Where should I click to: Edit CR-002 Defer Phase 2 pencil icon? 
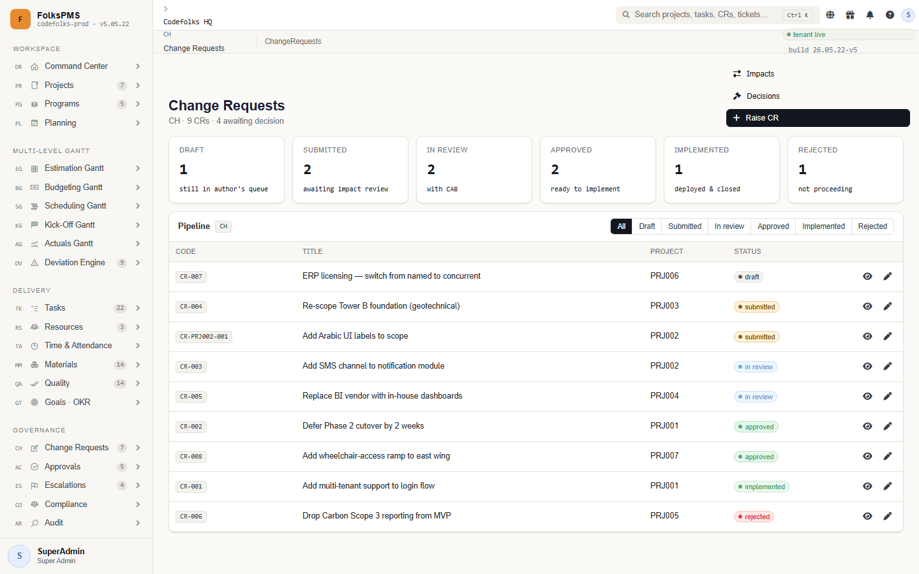pos(888,426)
